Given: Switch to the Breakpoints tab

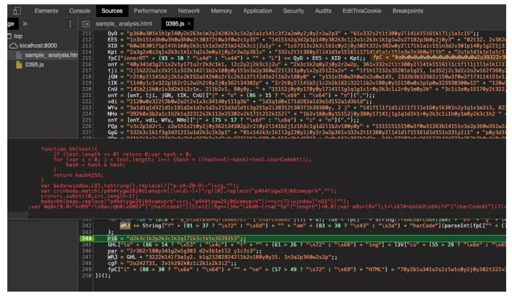Looking at the screenshot, I should tap(408, 11).
